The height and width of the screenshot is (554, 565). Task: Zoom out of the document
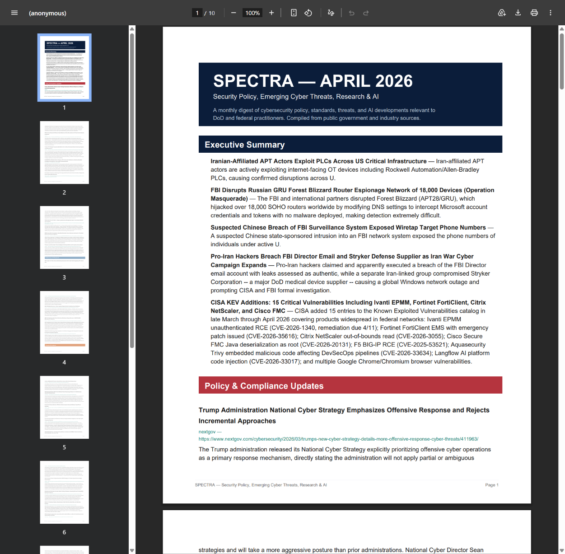coord(233,13)
